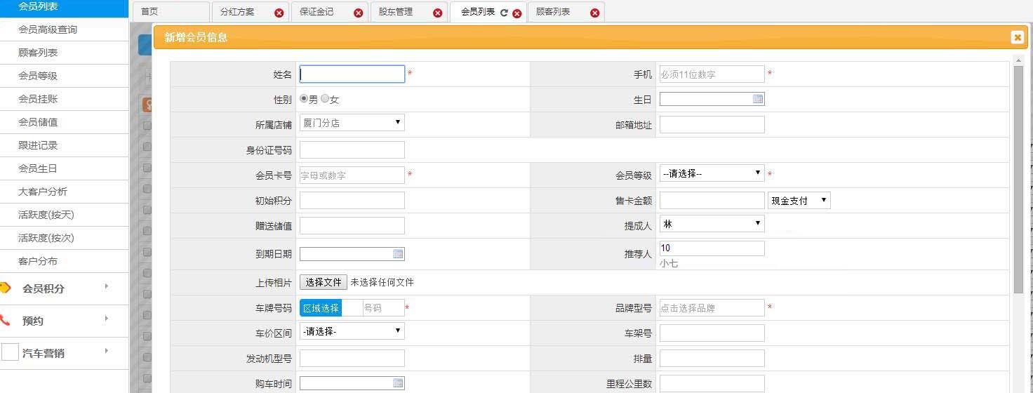Open 会员储值 in the sidebar
This screenshot has height=393, width=1033.
(x=38, y=122)
